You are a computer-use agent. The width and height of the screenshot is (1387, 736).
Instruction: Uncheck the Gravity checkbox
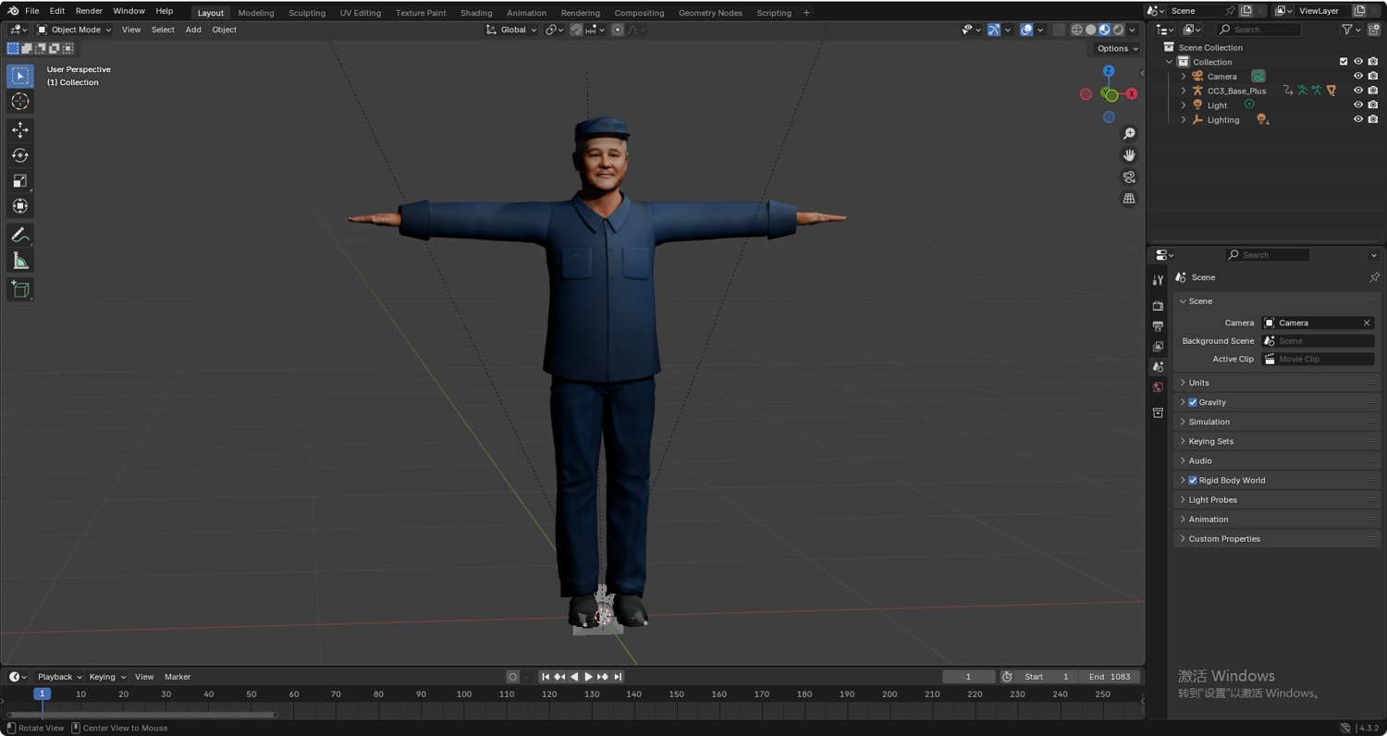pyautogui.click(x=1193, y=402)
